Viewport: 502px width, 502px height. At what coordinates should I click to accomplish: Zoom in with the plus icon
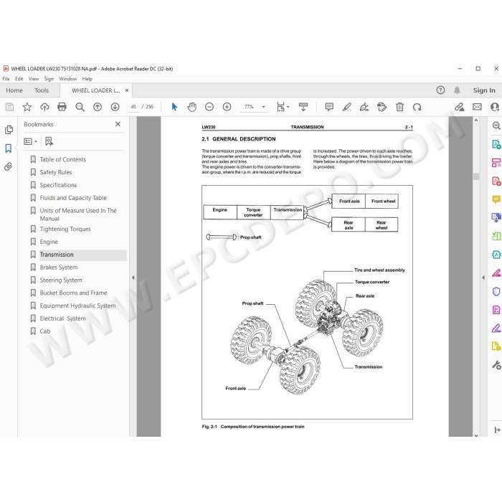coord(227,107)
